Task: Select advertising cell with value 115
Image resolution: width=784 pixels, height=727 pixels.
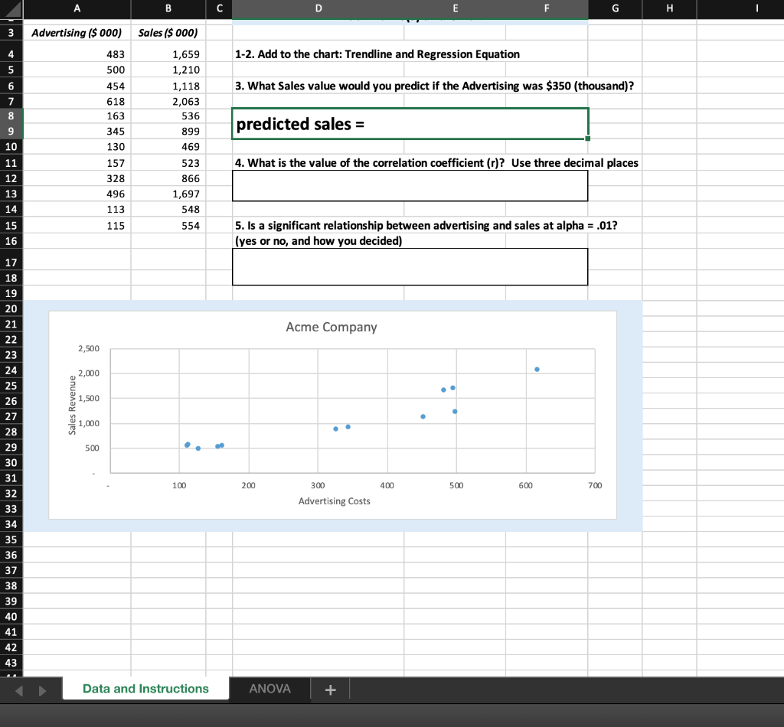Action: point(77,225)
